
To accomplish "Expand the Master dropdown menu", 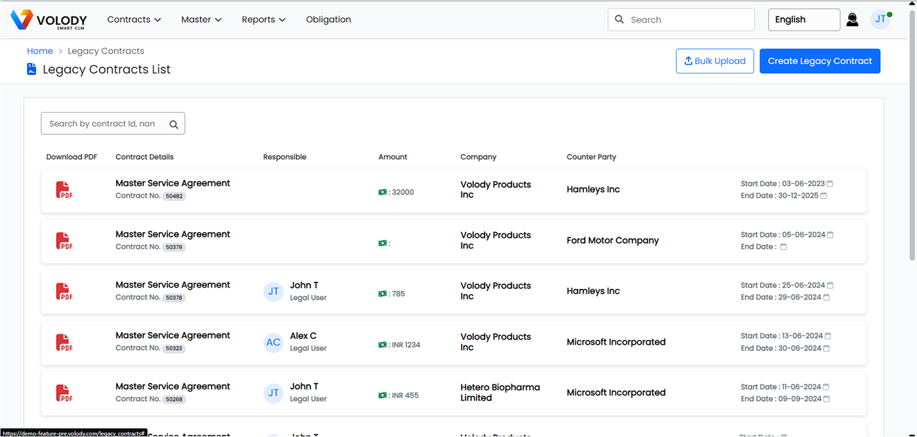I will (201, 20).
